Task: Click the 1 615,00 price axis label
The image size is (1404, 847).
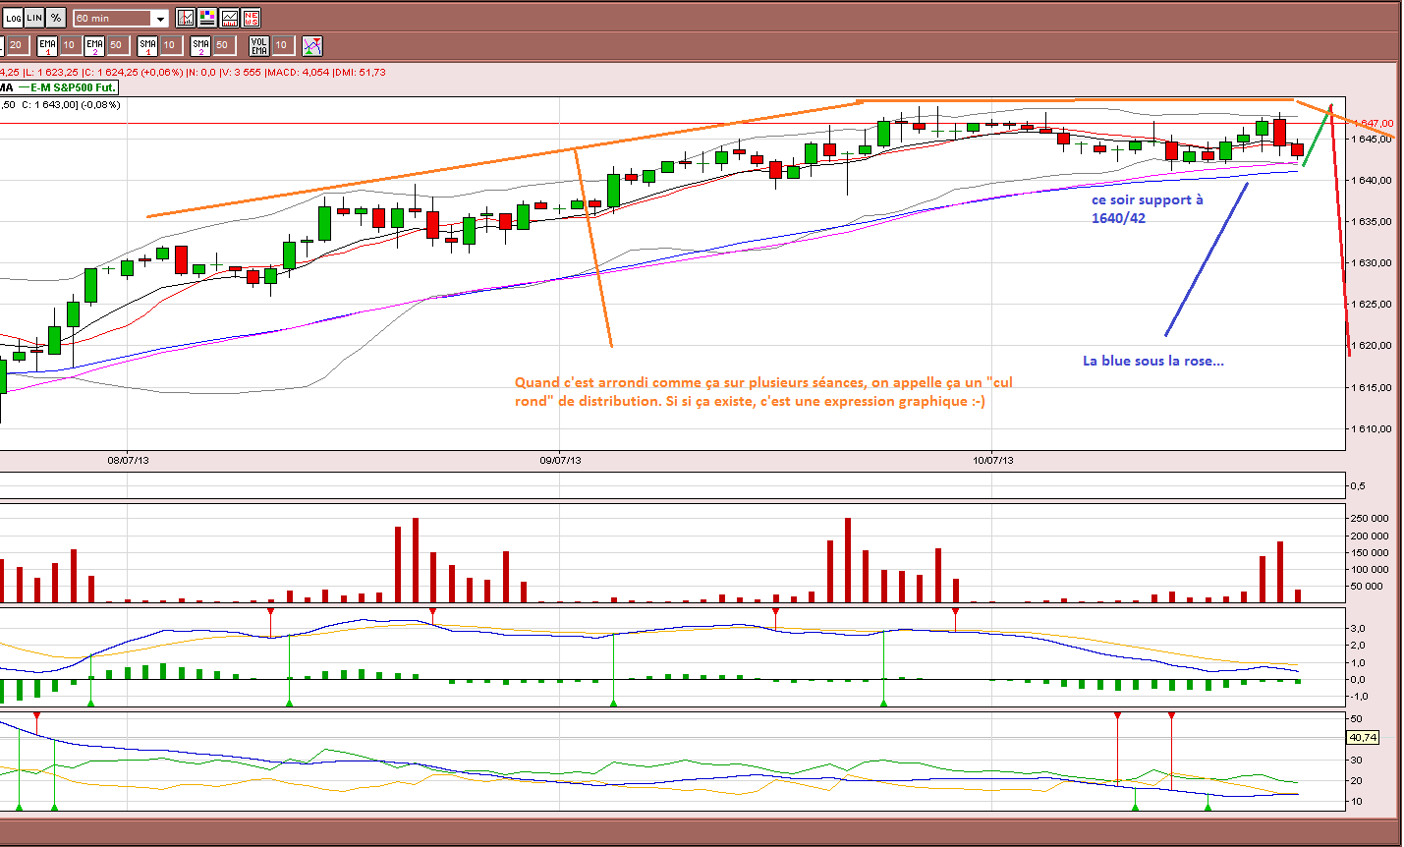Action: 1373,388
